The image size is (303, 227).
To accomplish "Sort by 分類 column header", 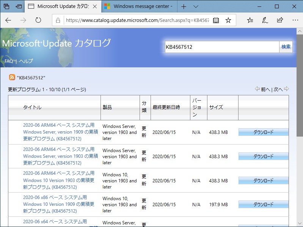I will pyautogui.click(x=144, y=107).
